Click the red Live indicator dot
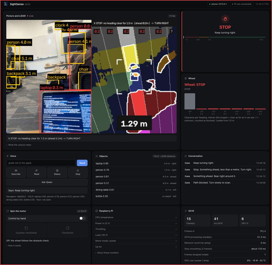 pos(28,16)
